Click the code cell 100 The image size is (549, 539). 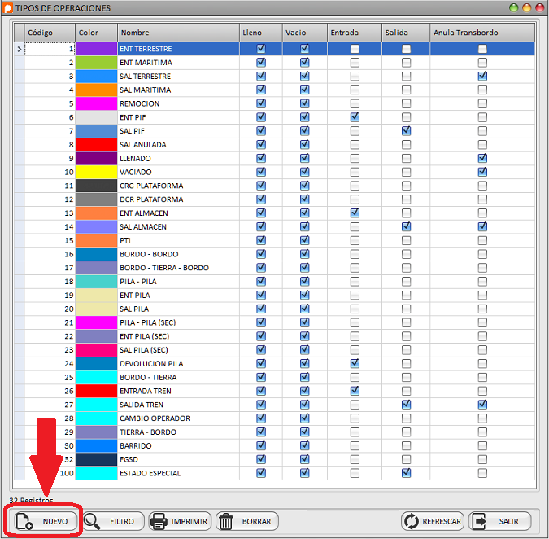[x=50, y=473]
